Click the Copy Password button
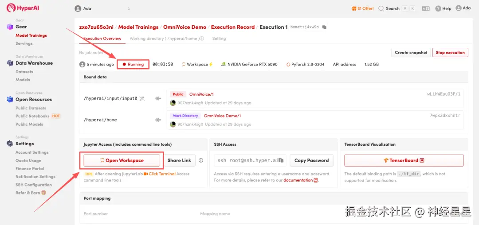479x225 pixels. [x=311, y=160]
